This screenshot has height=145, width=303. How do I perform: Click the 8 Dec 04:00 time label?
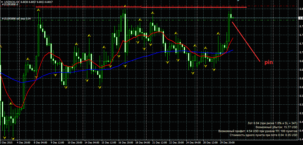40,143
